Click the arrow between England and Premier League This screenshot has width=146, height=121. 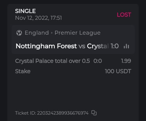click(52, 33)
